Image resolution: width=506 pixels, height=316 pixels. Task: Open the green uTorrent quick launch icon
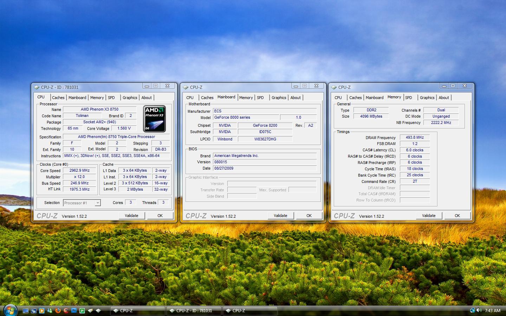[x=82, y=311]
